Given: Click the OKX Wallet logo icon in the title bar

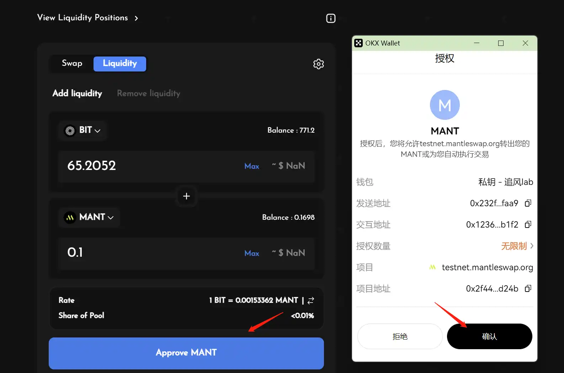Looking at the screenshot, I should [358, 43].
